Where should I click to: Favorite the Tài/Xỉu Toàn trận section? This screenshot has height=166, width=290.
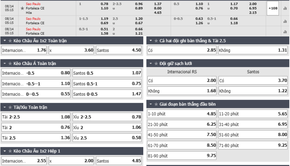click(x=10, y=107)
